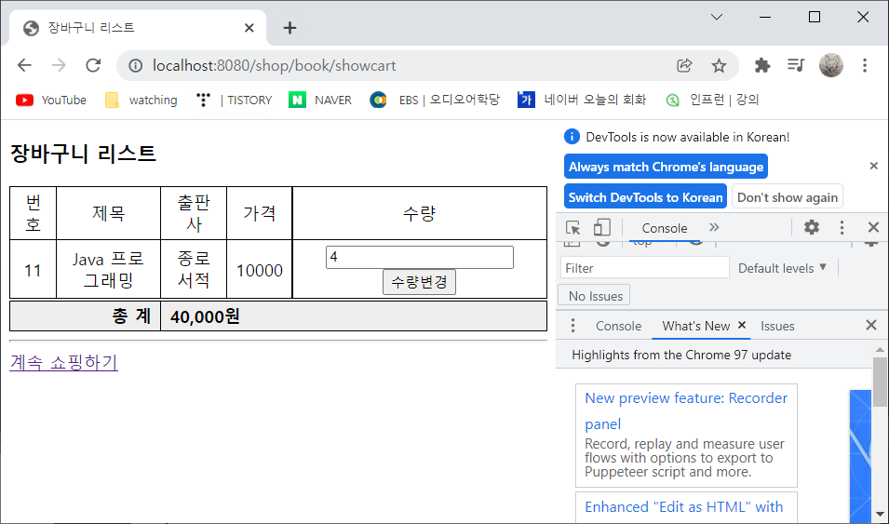The width and height of the screenshot is (889, 524).
Task: Click the 종로서적 publisher cell
Action: [x=194, y=269]
